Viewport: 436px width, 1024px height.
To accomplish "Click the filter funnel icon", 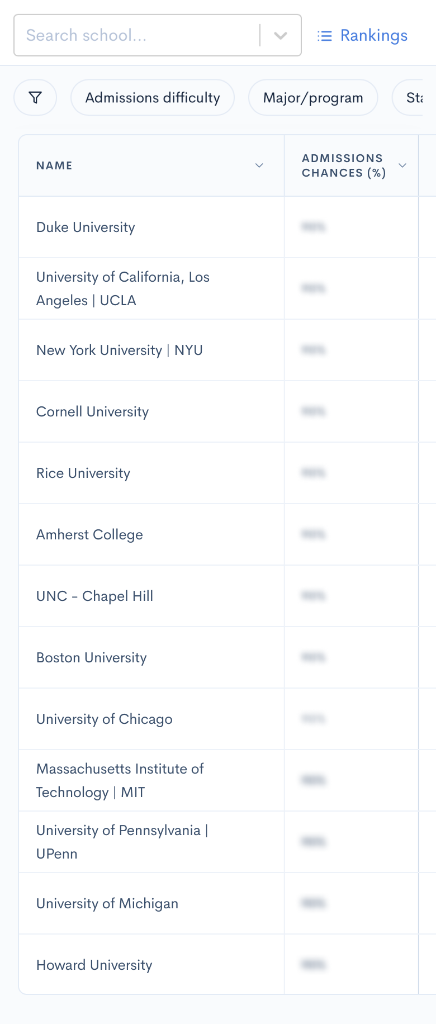I will [x=35, y=98].
